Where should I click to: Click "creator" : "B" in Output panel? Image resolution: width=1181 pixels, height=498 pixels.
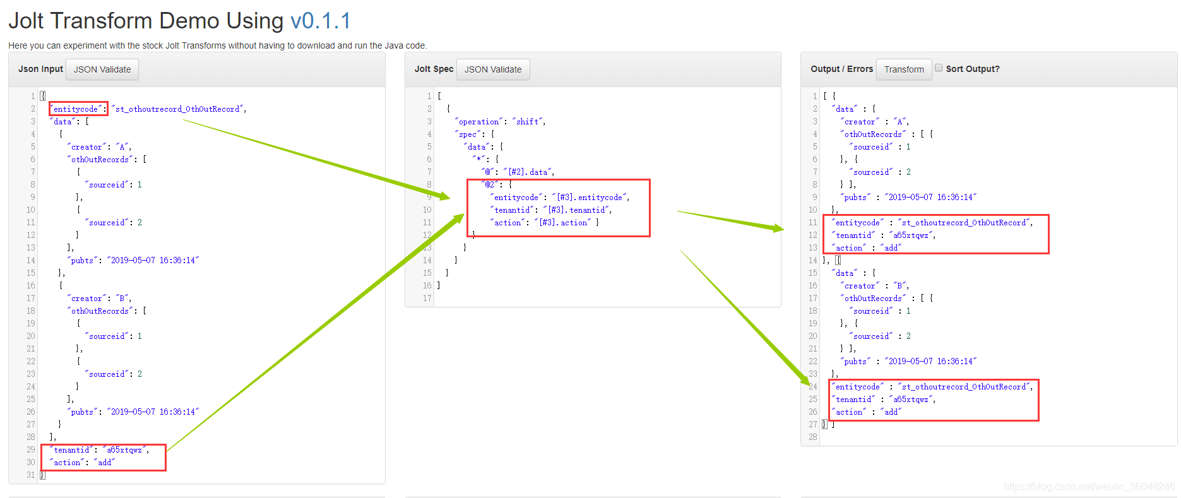[874, 286]
